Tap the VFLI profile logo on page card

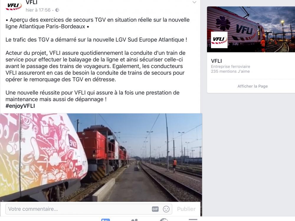219,40
